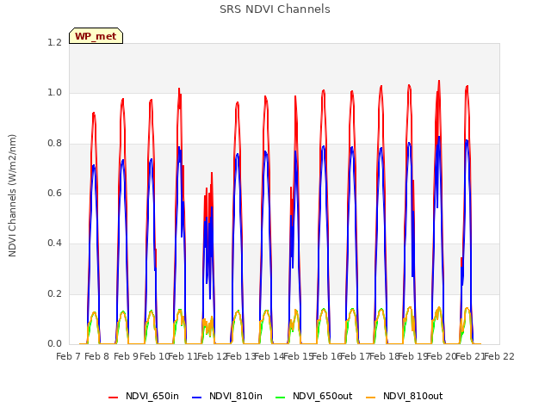Viewport: 551px width, 413px height.
Task: Click the 1.2 y-axis tick label
Action: point(54,42)
